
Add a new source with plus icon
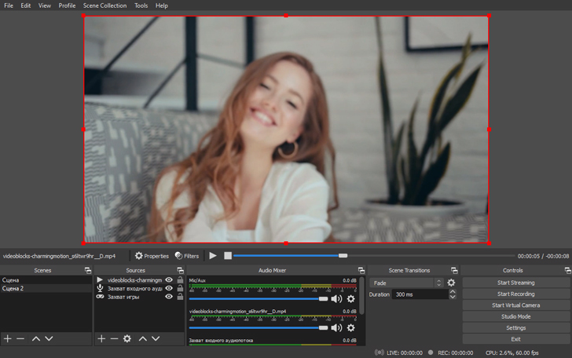[101, 338]
